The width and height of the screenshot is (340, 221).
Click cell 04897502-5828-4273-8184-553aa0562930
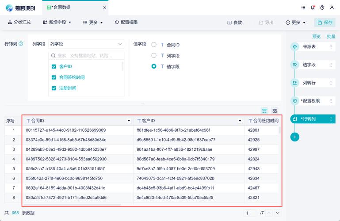[x=66, y=159]
